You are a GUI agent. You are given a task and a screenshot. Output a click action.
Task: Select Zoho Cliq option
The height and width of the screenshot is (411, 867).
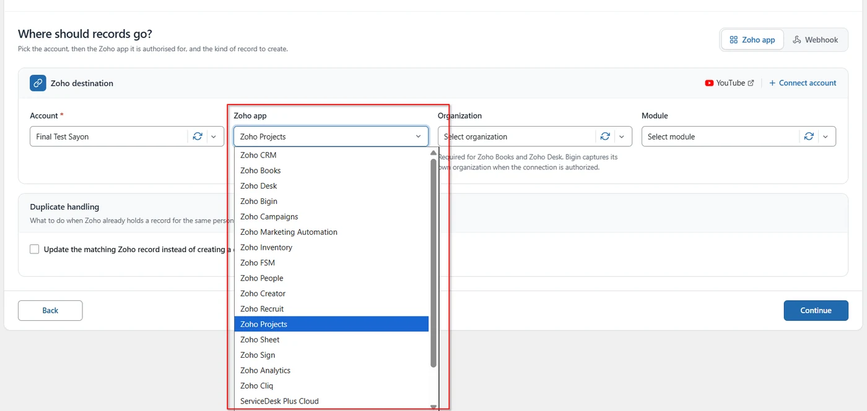pos(331,386)
